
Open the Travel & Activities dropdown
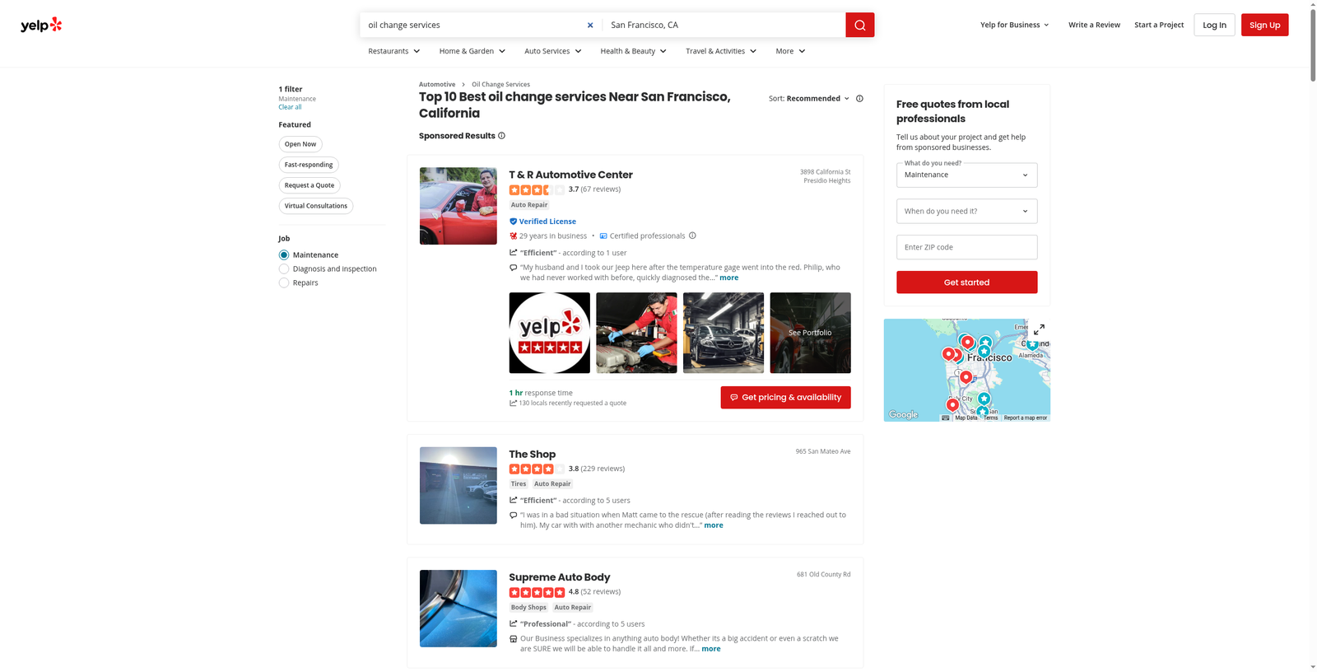tap(721, 51)
